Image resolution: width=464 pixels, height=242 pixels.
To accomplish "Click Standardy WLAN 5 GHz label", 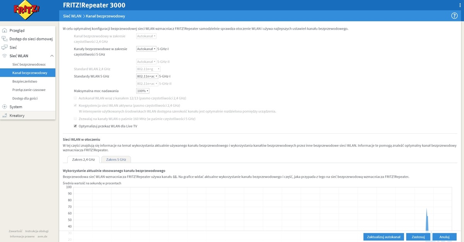I will pos(92,76).
